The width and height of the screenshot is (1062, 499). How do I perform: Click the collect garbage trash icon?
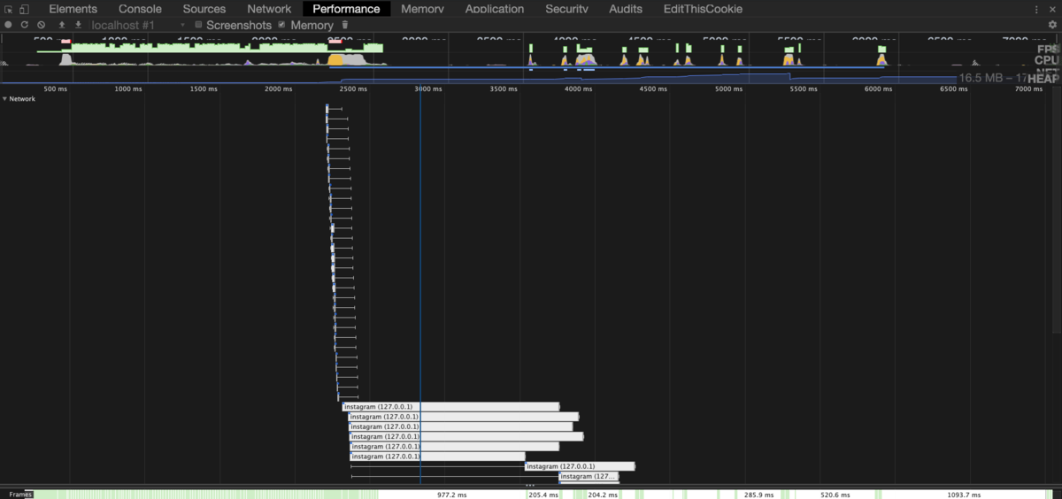(345, 25)
